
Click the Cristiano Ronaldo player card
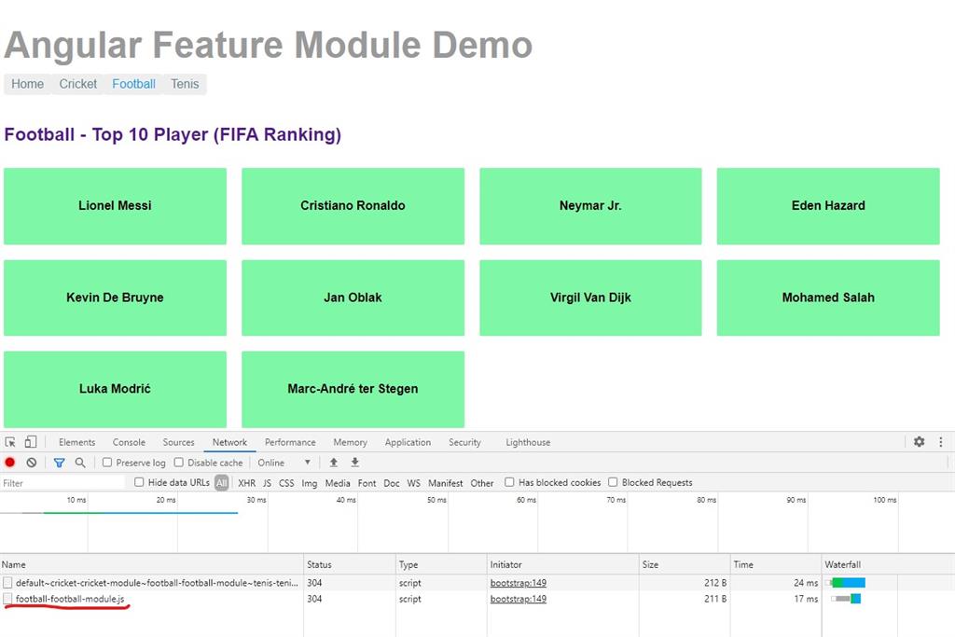[x=353, y=205]
